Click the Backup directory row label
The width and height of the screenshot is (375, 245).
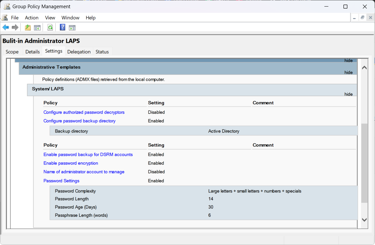coord(71,131)
